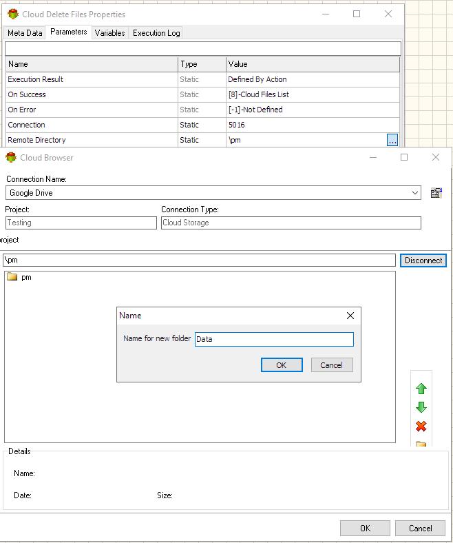
Task: Open the Remote Directory browse ellipsis button
Action: point(392,140)
